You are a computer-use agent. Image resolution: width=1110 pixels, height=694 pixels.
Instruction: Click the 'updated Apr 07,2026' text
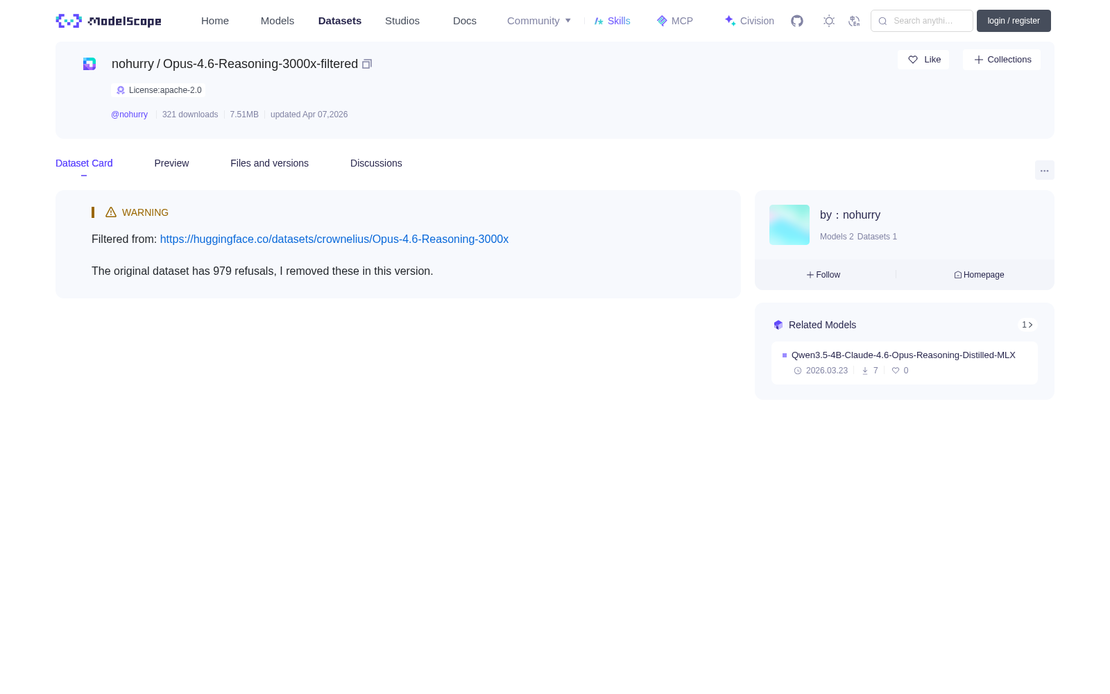309,115
